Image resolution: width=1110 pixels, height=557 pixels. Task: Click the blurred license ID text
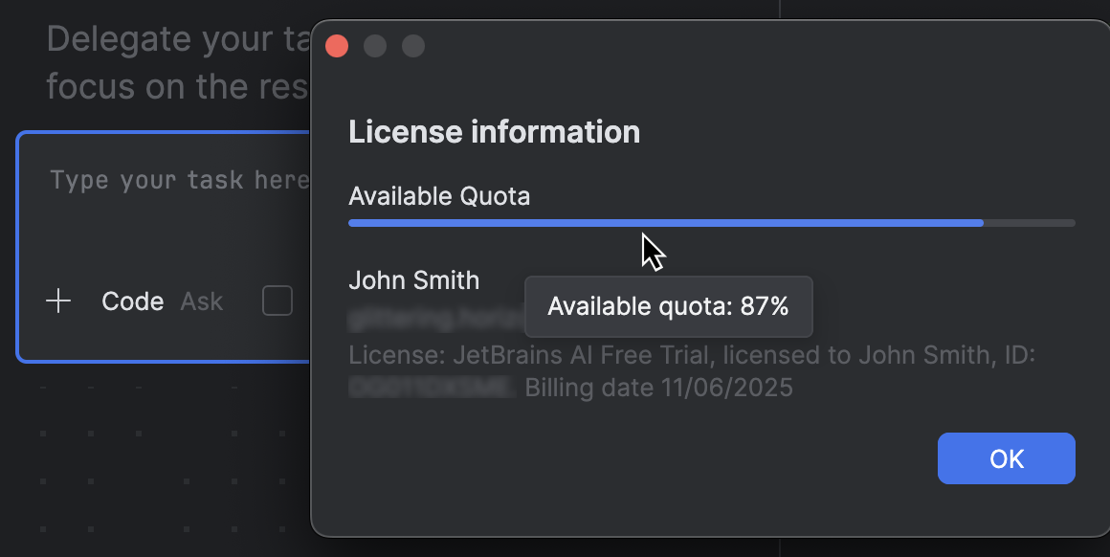point(431,388)
